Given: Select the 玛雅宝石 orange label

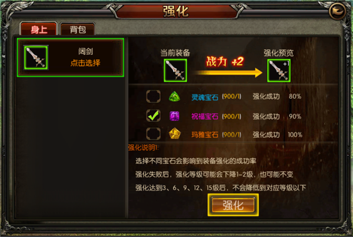Looking at the screenshot, I should click(x=205, y=135).
